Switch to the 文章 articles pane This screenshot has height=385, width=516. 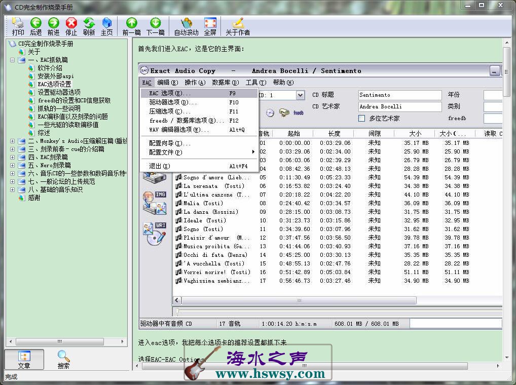point(24,359)
